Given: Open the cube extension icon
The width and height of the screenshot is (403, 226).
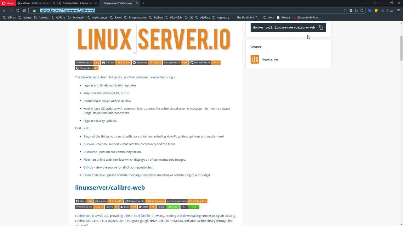Looking at the screenshot, I should tap(383, 10).
